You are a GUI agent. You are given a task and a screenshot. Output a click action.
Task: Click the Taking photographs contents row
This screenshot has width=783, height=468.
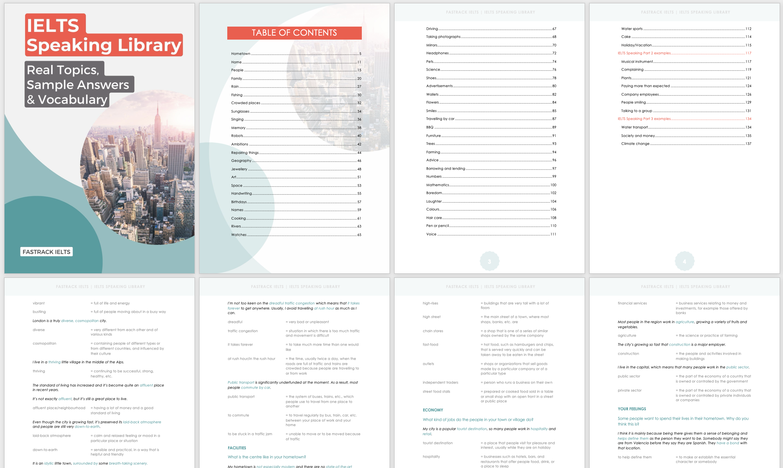point(491,37)
